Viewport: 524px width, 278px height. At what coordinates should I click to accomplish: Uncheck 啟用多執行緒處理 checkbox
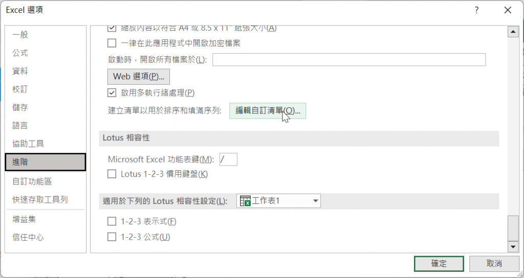point(112,92)
